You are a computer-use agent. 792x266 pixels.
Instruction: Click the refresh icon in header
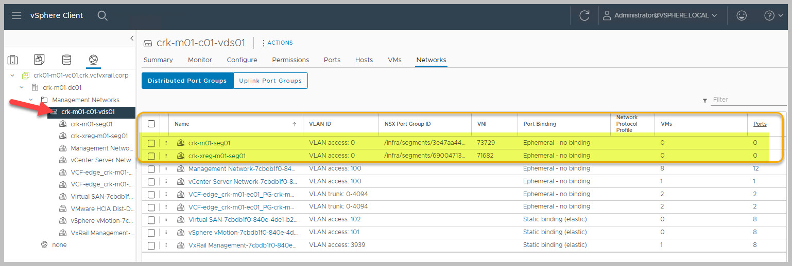[x=584, y=15]
